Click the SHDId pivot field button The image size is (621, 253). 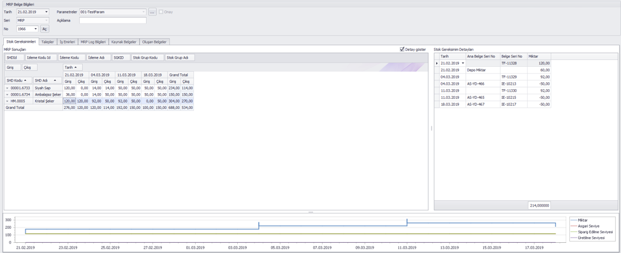click(14, 58)
